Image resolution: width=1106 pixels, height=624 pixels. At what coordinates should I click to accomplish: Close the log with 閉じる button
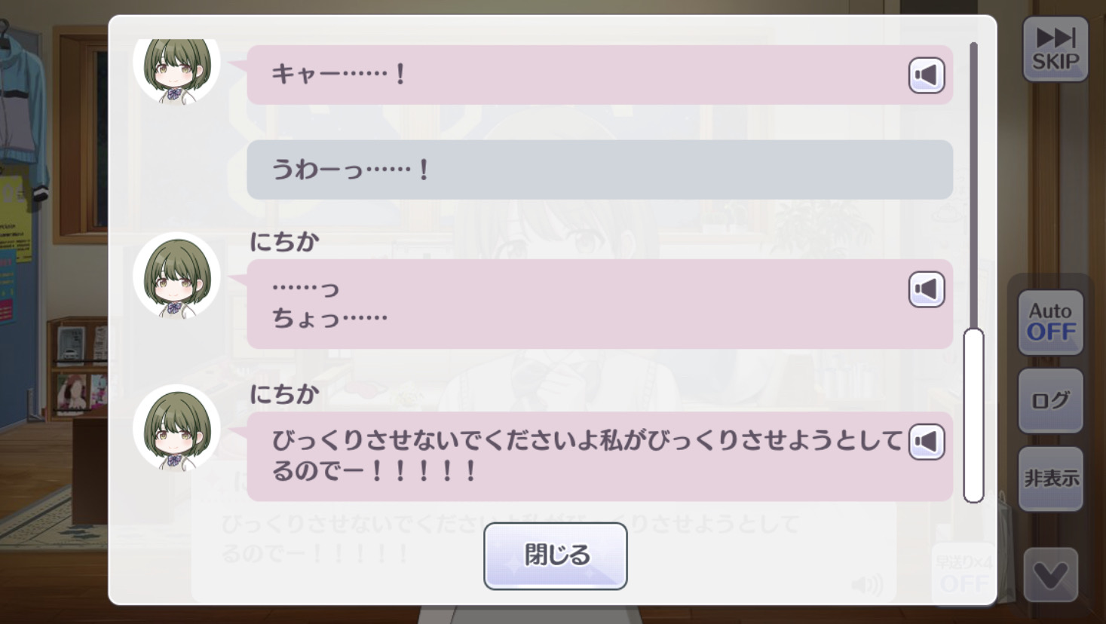click(556, 556)
